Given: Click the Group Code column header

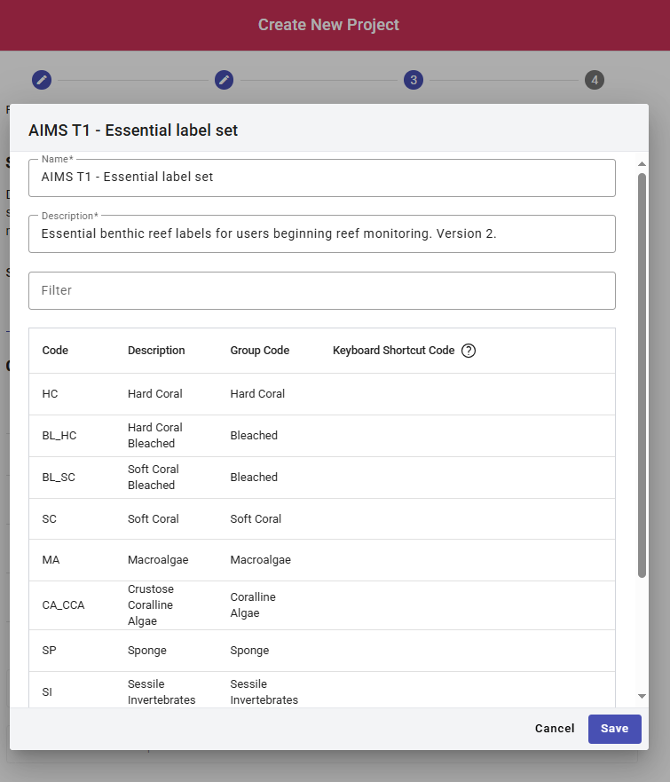Looking at the screenshot, I should point(259,351).
